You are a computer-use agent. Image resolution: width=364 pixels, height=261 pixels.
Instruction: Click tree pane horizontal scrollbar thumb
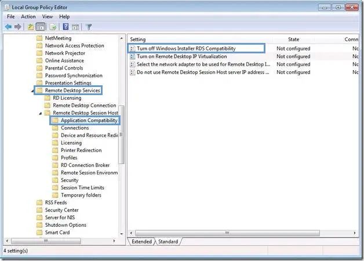[x=46, y=241]
